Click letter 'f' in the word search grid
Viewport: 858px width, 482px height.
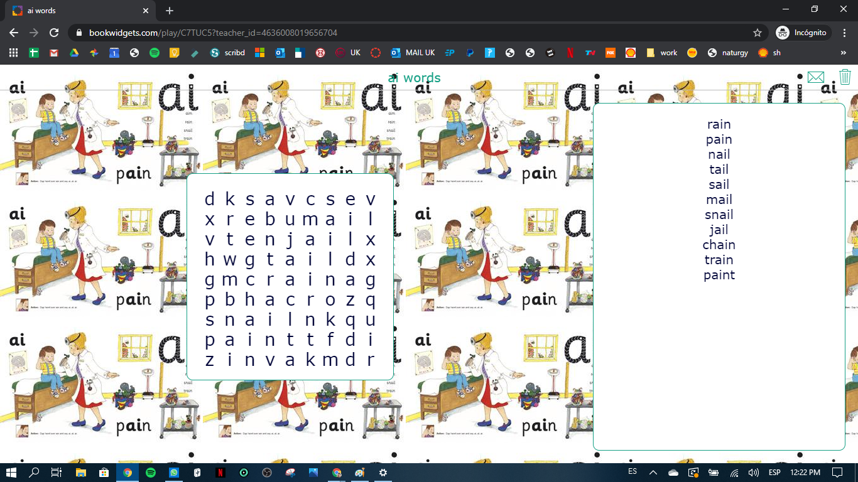[x=330, y=340]
